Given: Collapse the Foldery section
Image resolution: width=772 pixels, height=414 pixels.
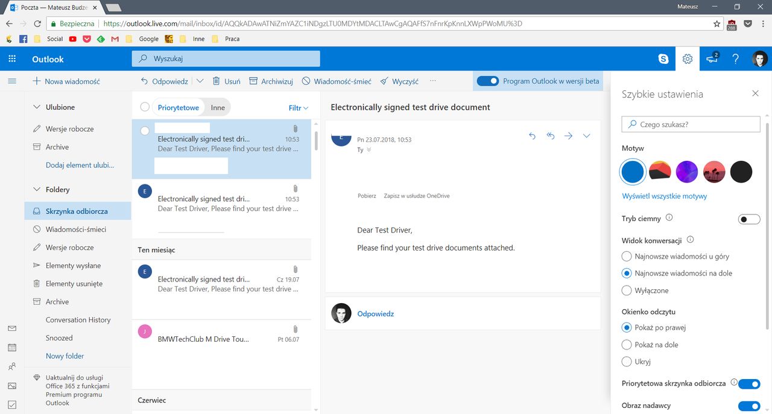Looking at the screenshot, I should [36, 189].
